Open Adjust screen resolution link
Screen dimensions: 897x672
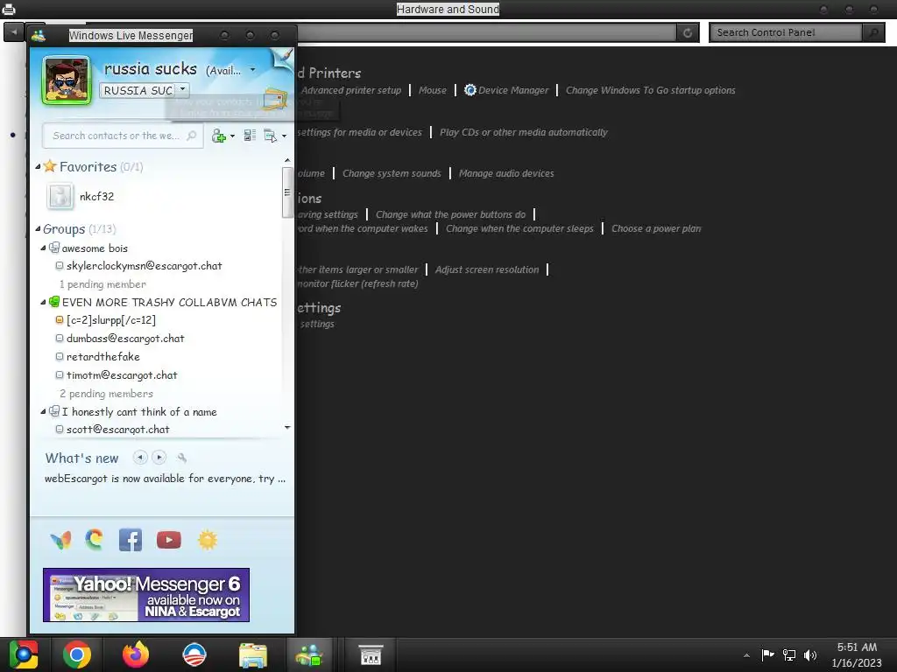click(x=487, y=269)
